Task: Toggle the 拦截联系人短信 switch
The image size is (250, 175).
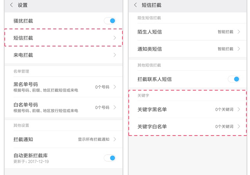Action: click(234, 79)
